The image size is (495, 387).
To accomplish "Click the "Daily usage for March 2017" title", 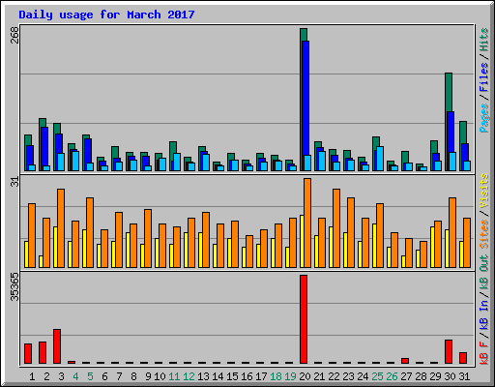I will (x=106, y=15).
